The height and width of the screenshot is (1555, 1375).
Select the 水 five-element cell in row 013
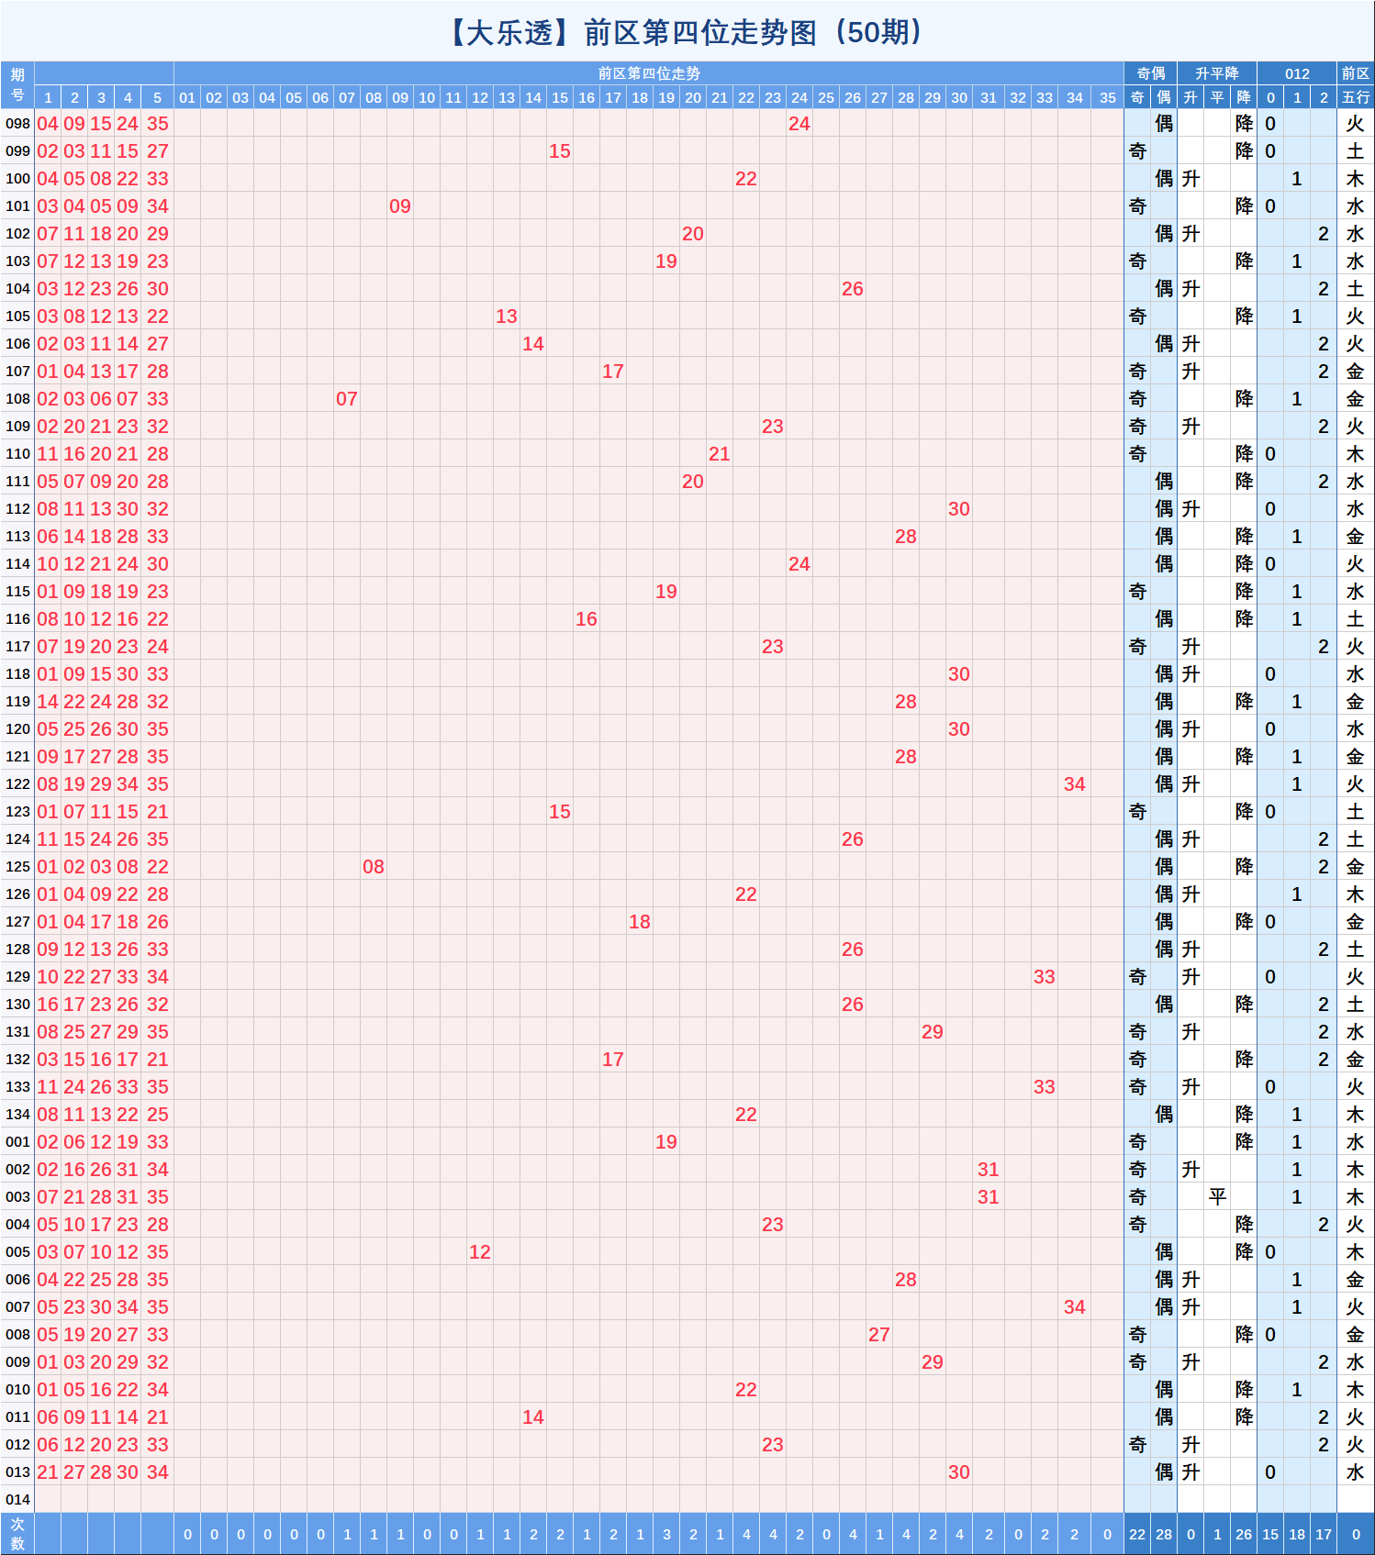(1356, 1472)
